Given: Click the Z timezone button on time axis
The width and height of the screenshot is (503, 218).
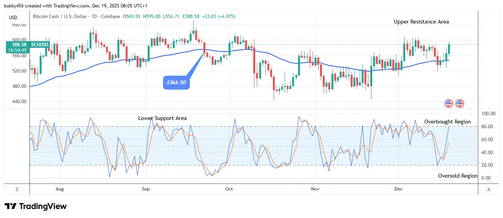Looking at the screenshot, I should 17,189.
